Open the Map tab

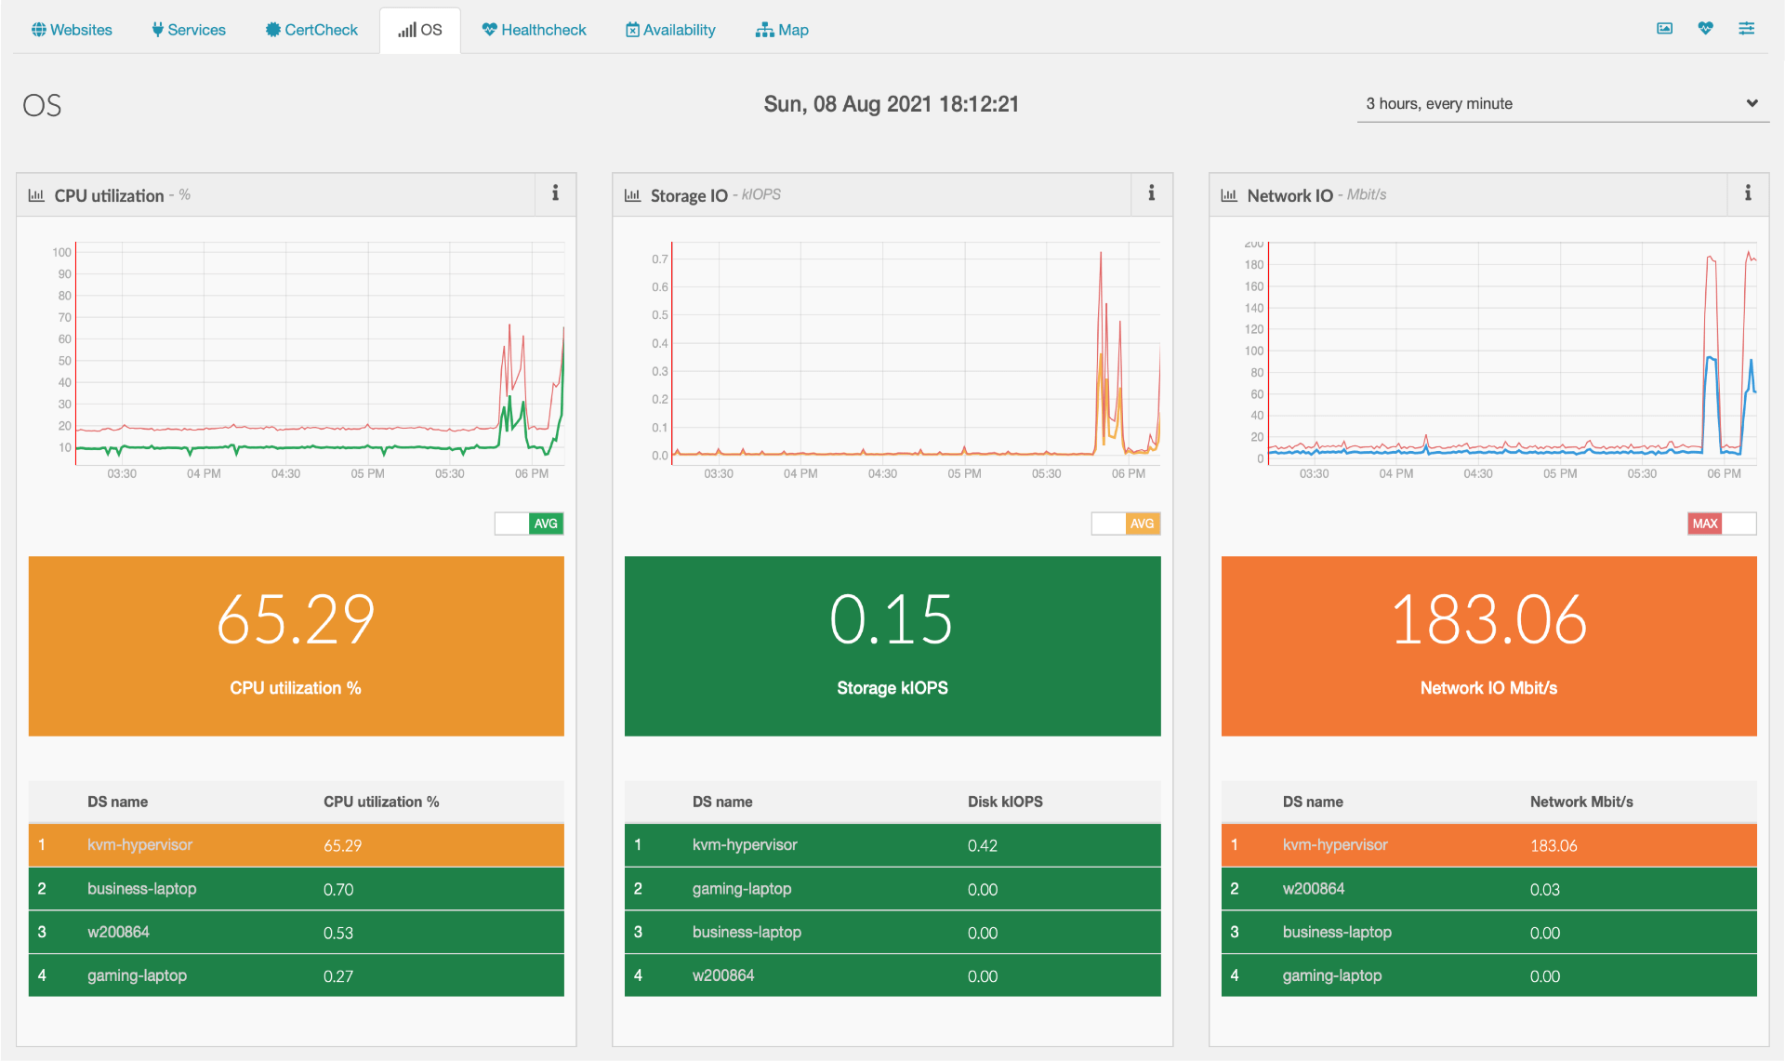pos(782,30)
